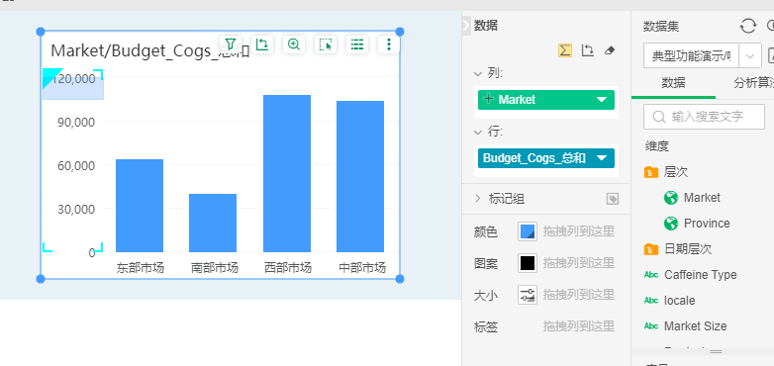Click the 图案 drop target placeholder

pyautogui.click(x=579, y=263)
